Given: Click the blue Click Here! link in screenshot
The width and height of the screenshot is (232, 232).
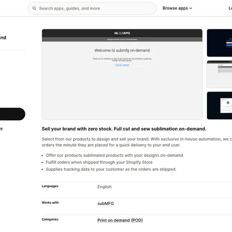Looking at the screenshot, I should [x=122, y=65].
